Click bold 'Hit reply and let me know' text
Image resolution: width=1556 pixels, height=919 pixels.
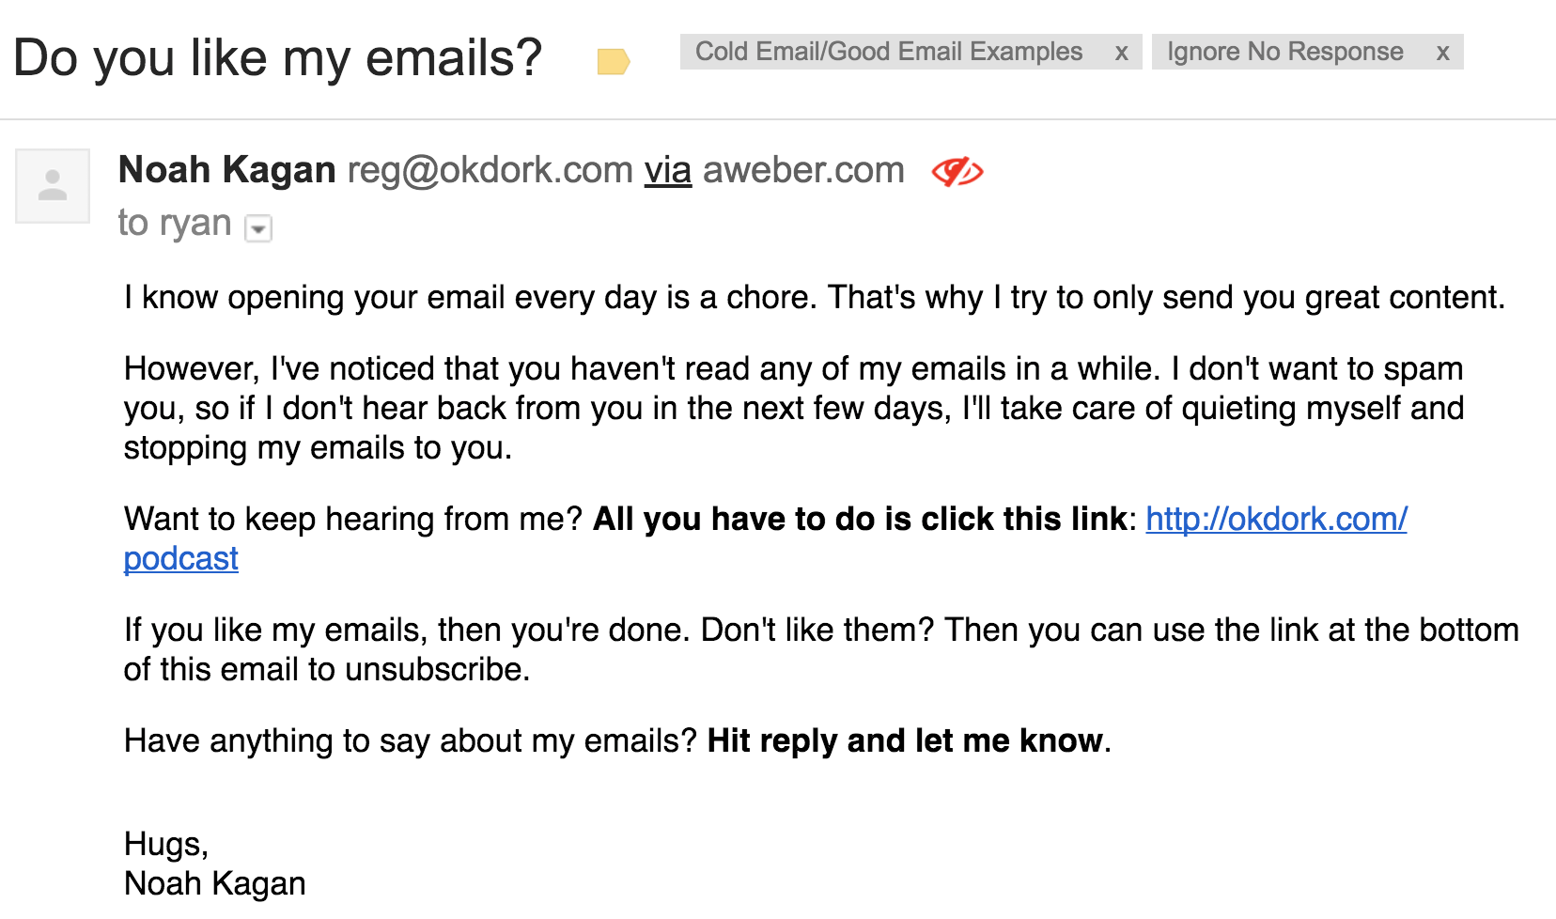tap(905, 740)
